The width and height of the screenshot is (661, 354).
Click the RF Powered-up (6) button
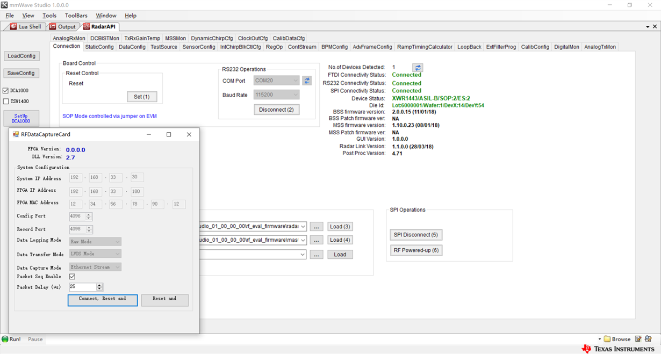click(x=416, y=250)
